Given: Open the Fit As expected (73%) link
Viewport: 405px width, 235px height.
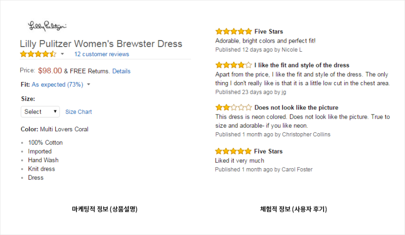Looking at the screenshot, I should [x=57, y=85].
